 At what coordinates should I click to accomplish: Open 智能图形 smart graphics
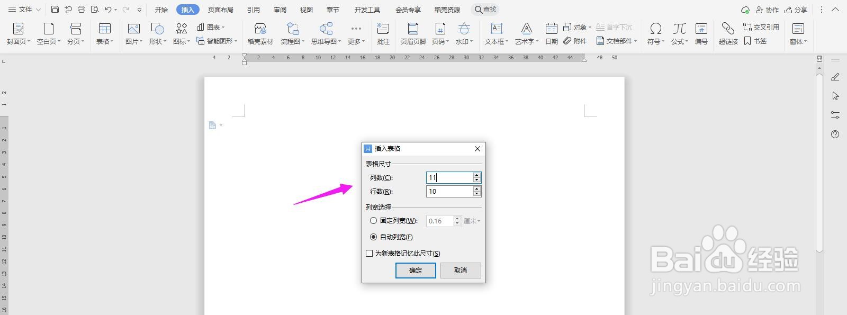[217, 41]
